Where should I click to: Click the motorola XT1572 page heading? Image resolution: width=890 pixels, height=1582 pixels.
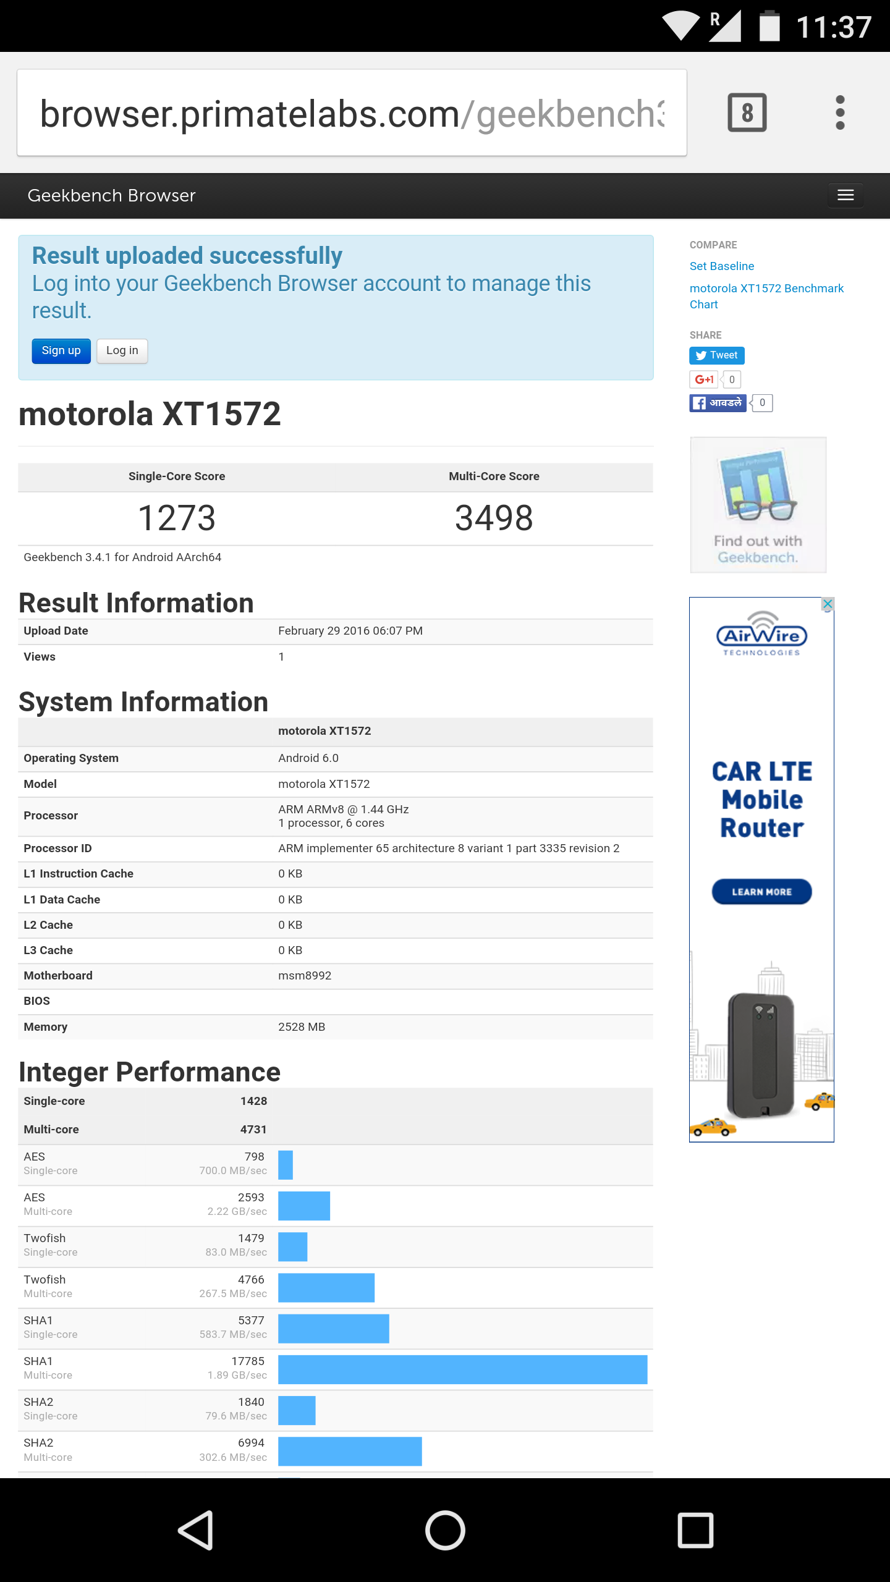(150, 414)
